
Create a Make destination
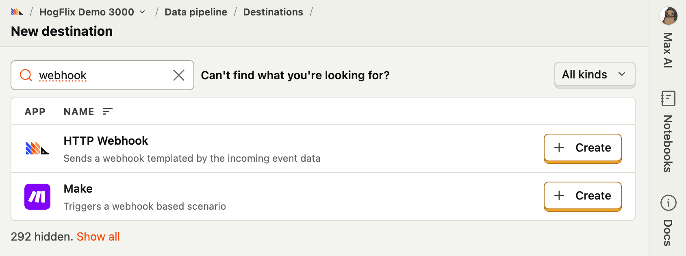click(x=583, y=196)
